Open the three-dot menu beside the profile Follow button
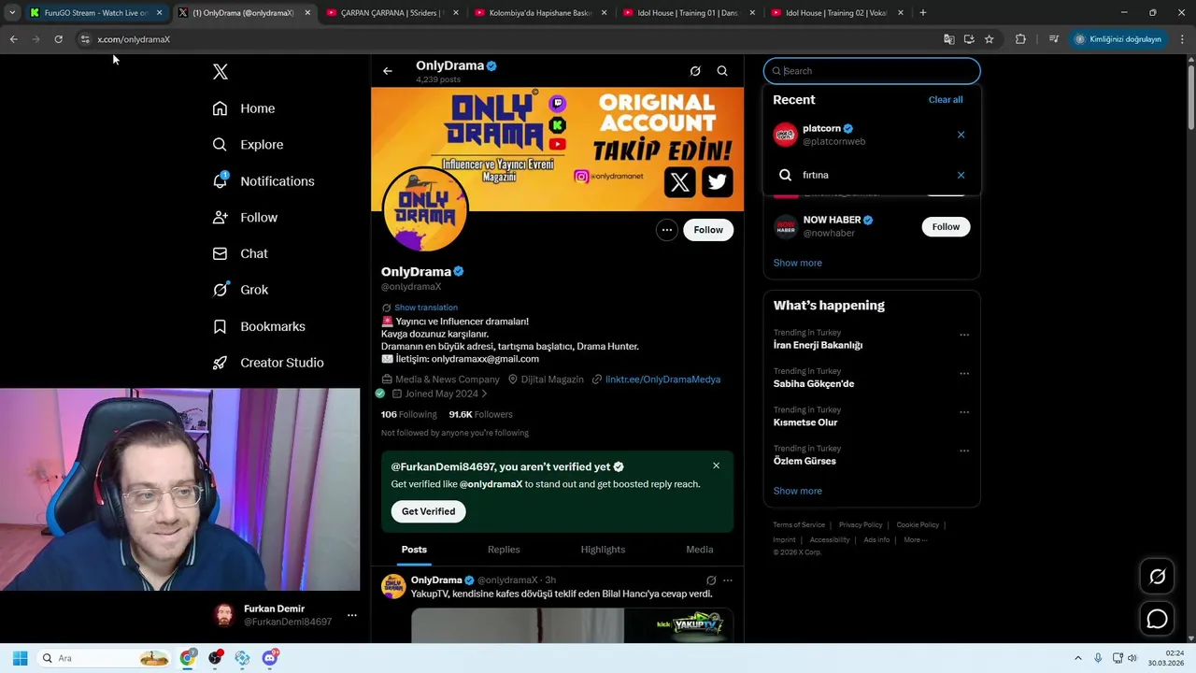Screen dimensions: 1196x673 [666, 230]
